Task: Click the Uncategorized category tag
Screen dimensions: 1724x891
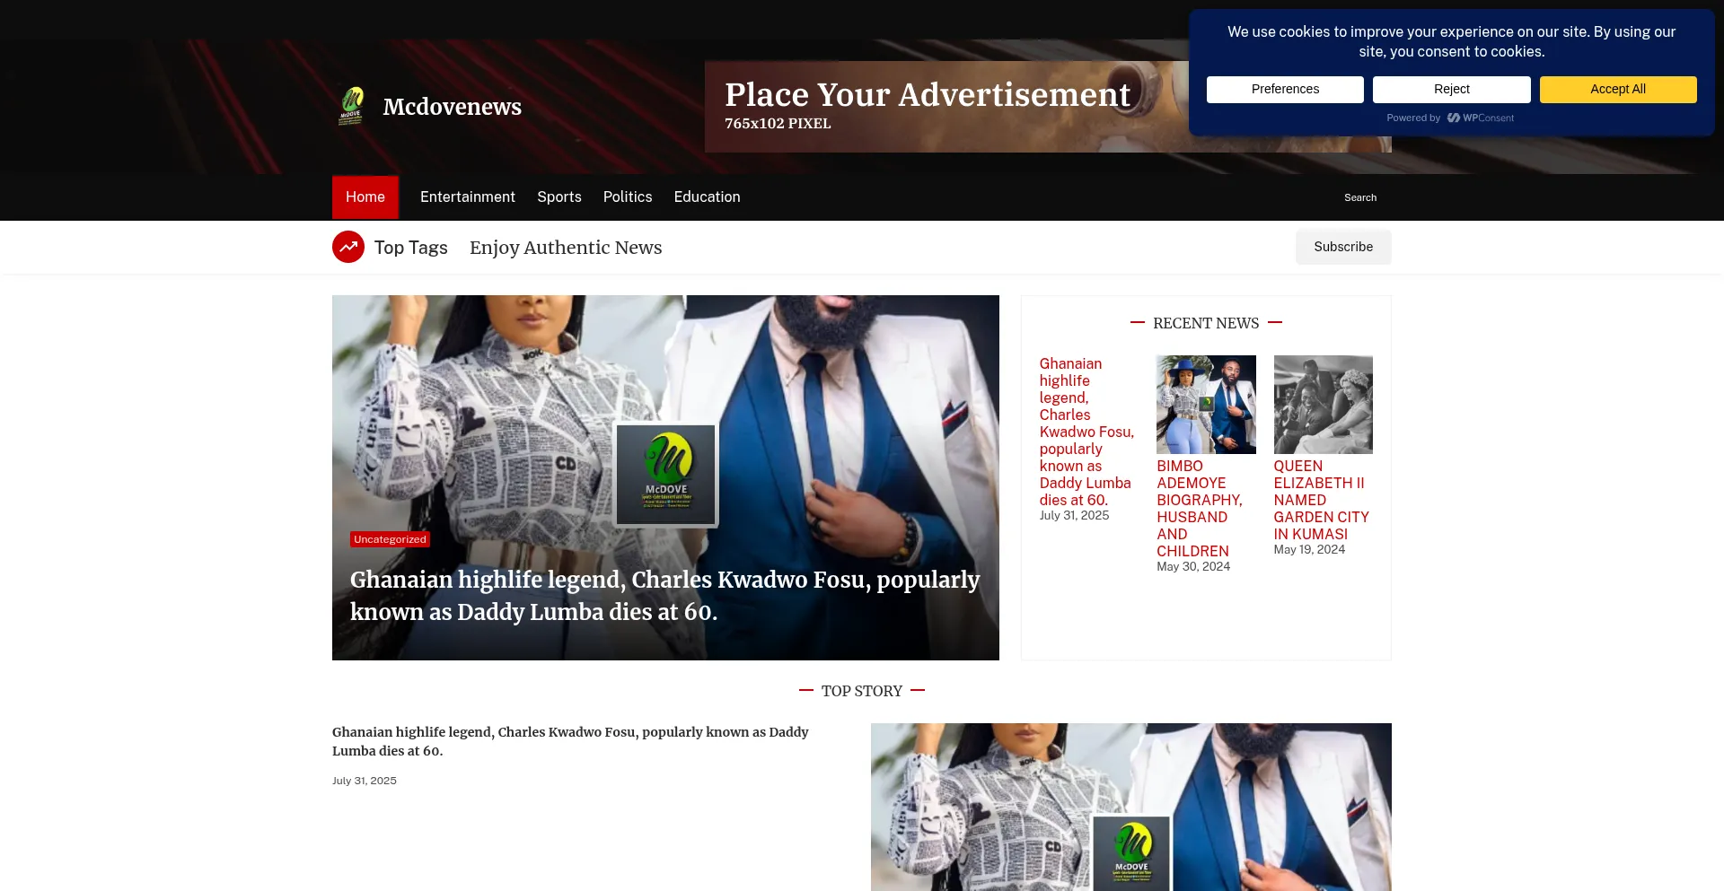Action: (x=390, y=539)
